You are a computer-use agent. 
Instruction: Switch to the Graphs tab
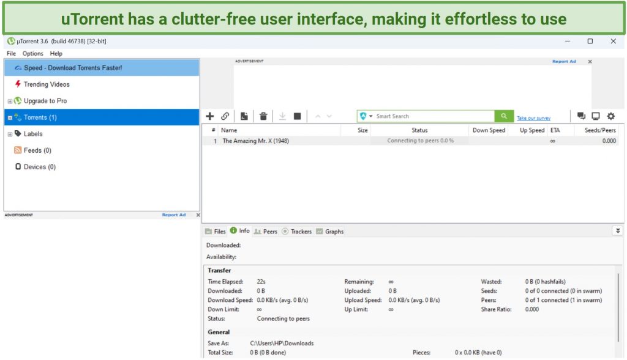point(330,232)
